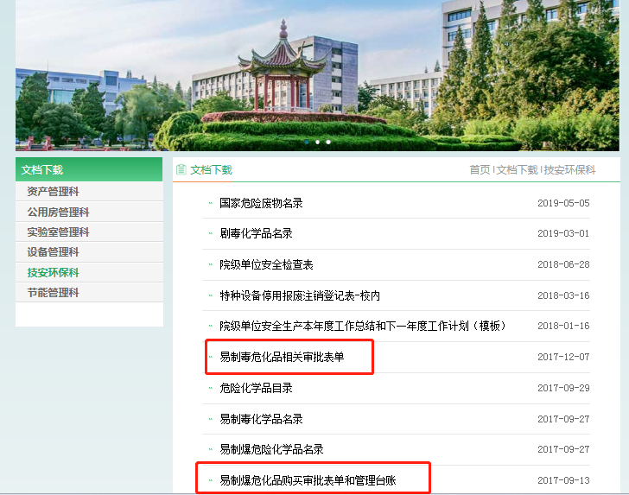Click date 2018-03-16

[x=563, y=295]
